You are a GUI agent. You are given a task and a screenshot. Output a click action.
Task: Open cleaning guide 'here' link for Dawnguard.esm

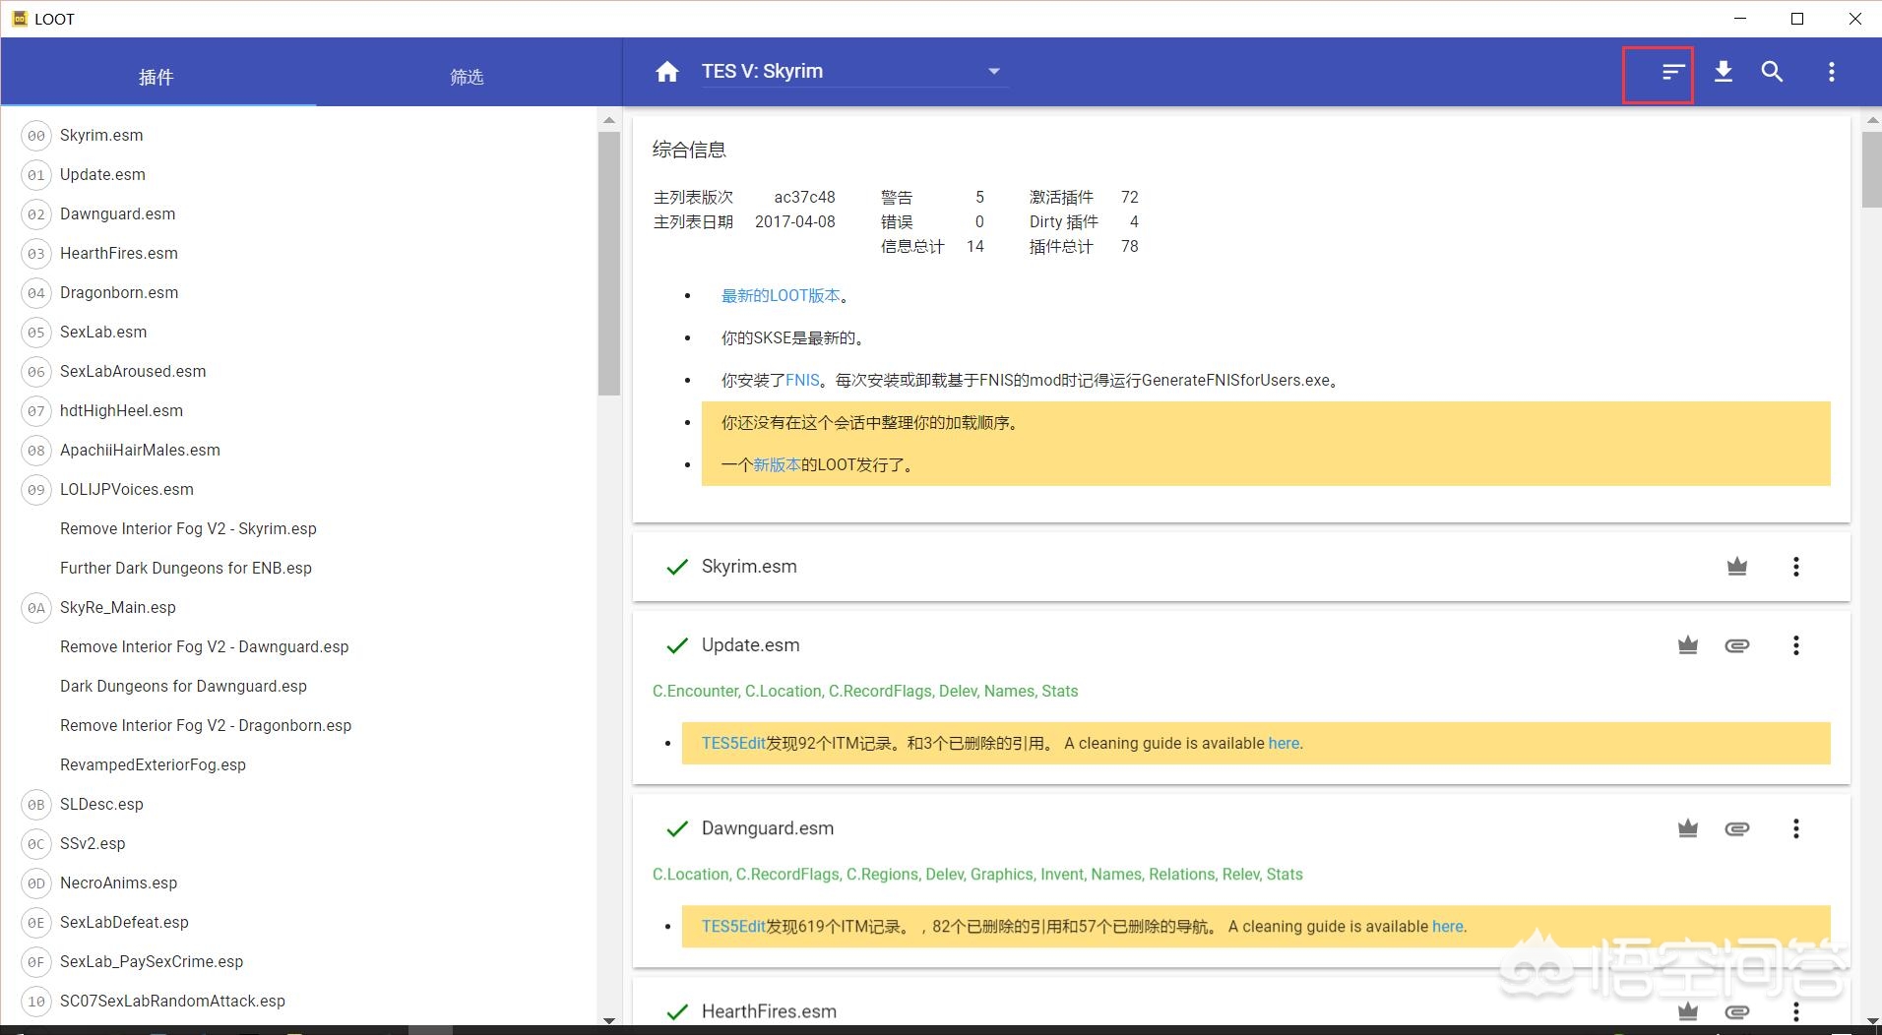[x=1447, y=926]
